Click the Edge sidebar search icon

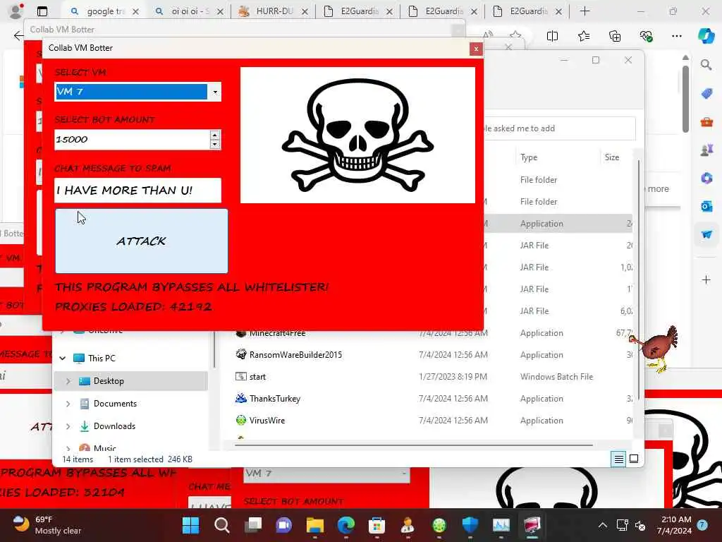tap(706, 65)
